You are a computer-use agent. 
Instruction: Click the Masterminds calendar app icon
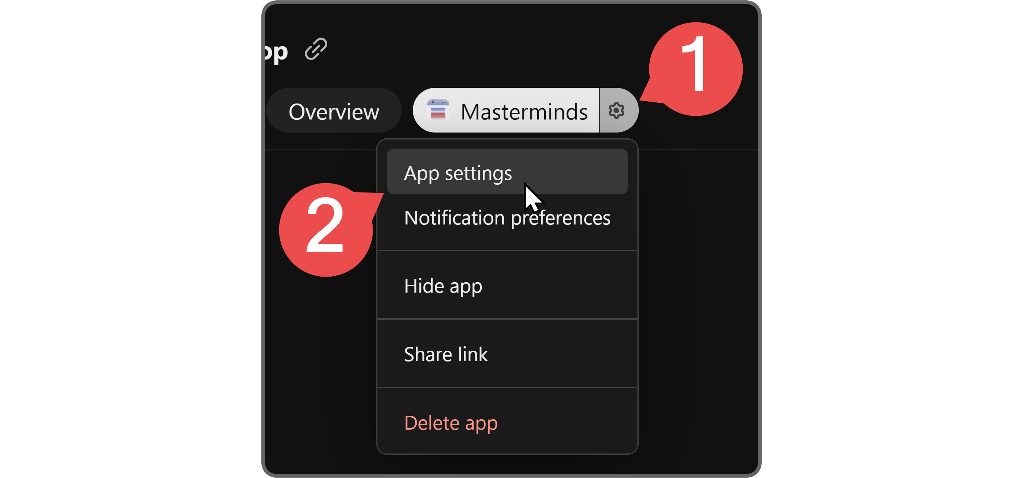pos(438,110)
